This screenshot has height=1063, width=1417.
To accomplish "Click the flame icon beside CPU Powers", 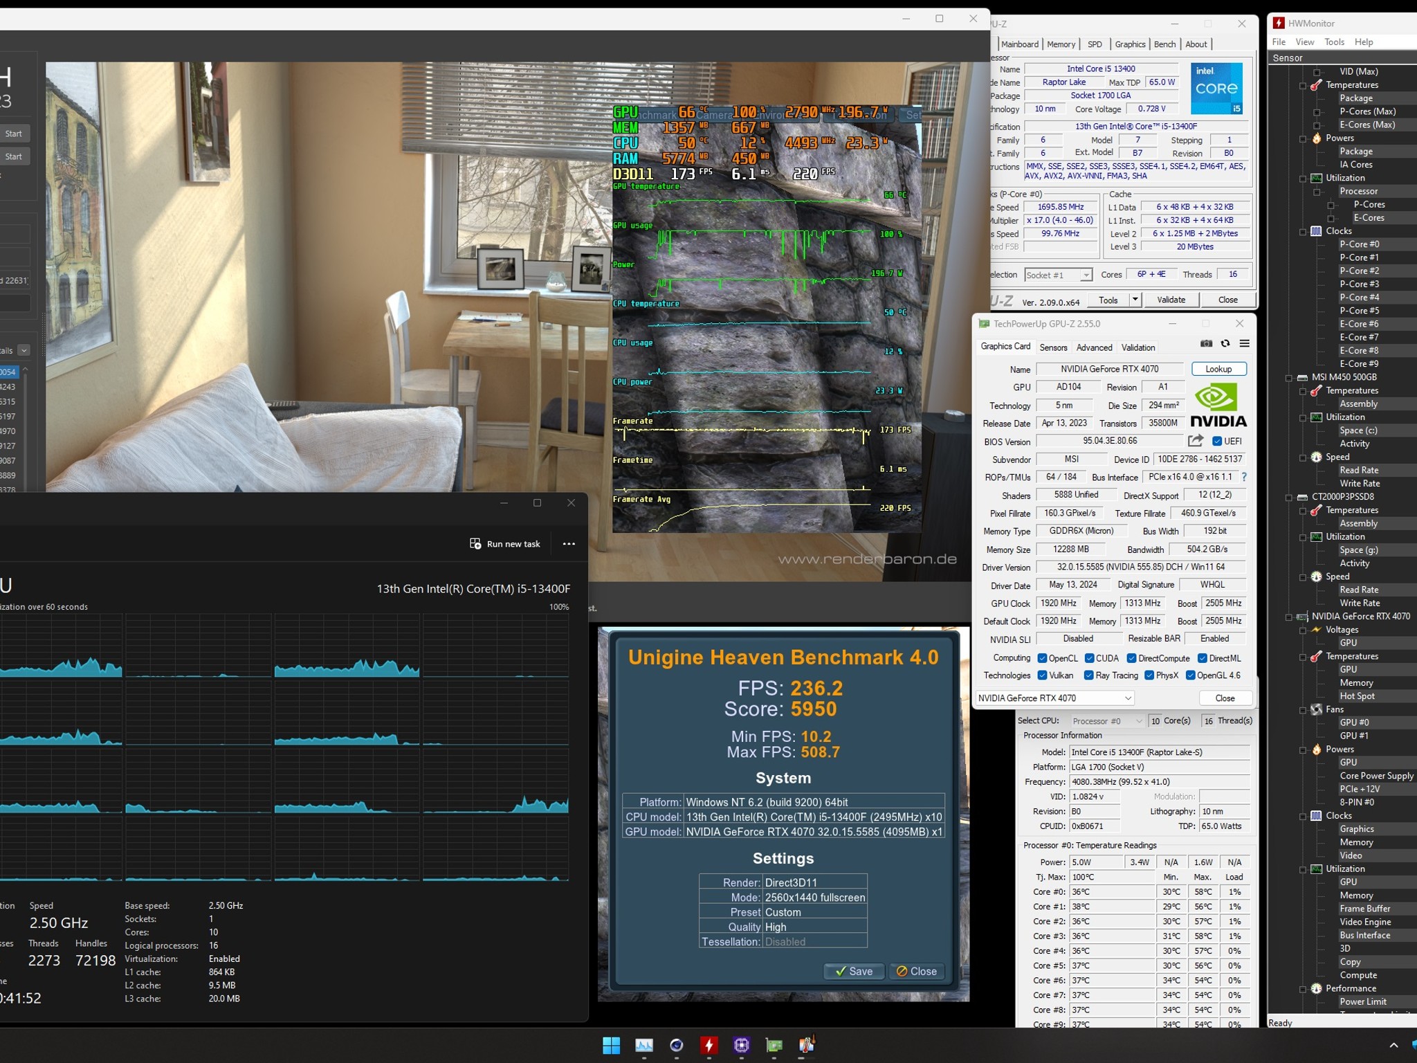I will click(x=1316, y=138).
